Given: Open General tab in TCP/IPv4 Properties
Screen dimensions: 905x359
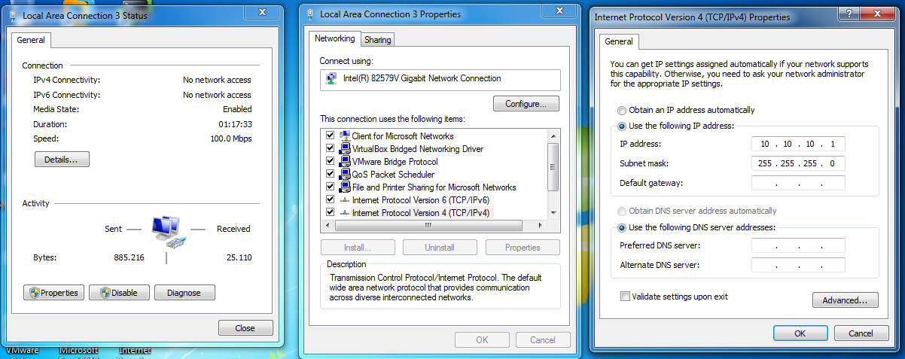Looking at the screenshot, I should [x=619, y=41].
